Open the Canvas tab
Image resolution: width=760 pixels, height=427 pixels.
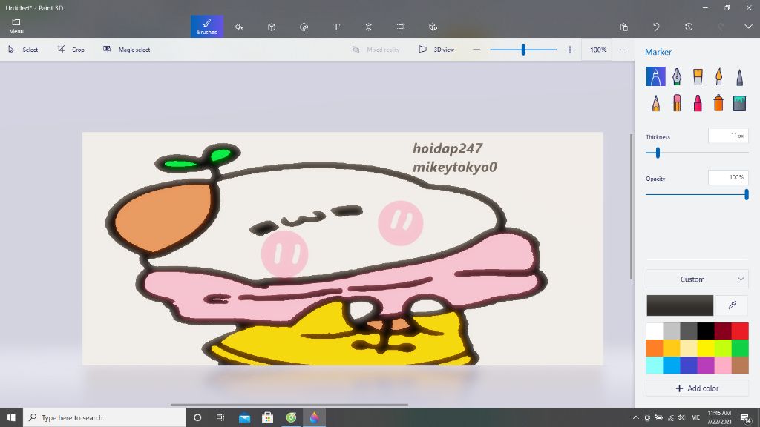tap(401, 27)
